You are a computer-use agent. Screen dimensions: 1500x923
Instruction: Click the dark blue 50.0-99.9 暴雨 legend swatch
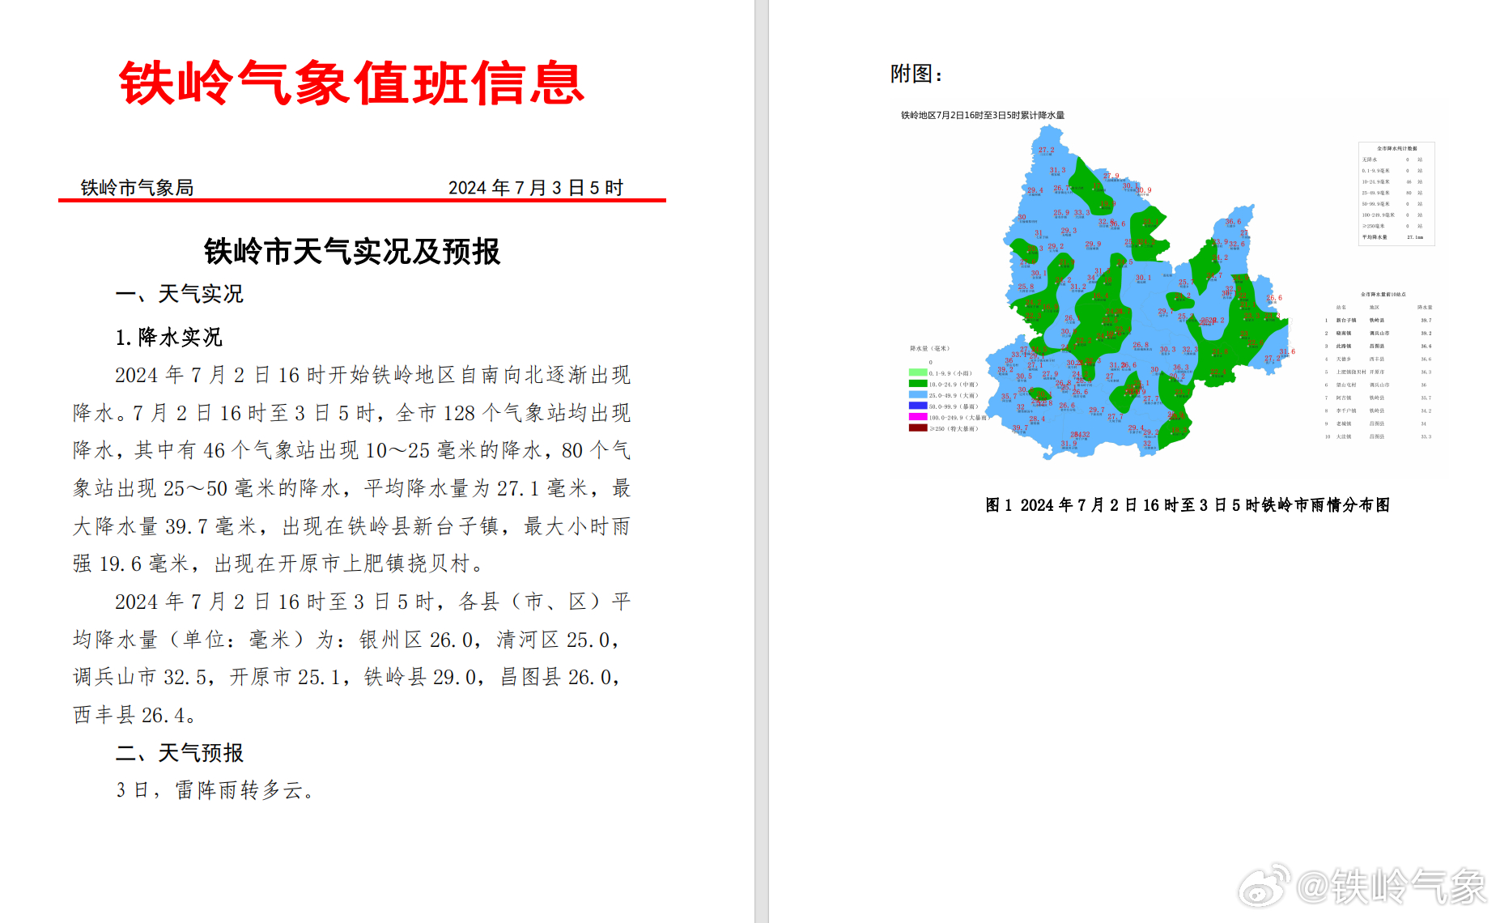(918, 406)
